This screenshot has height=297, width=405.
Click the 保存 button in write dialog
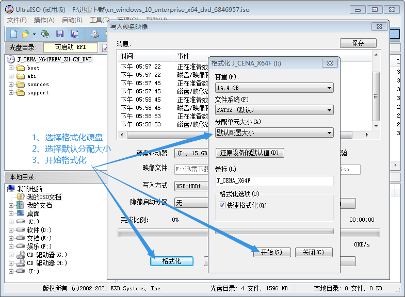(358, 43)
